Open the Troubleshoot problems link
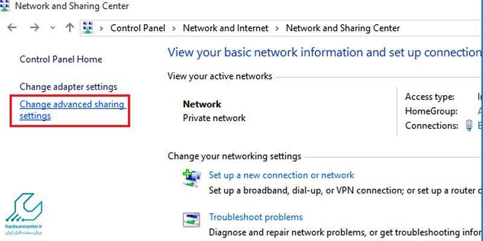The width and height of the screenshot is (483, 241). tap(256, 217)
